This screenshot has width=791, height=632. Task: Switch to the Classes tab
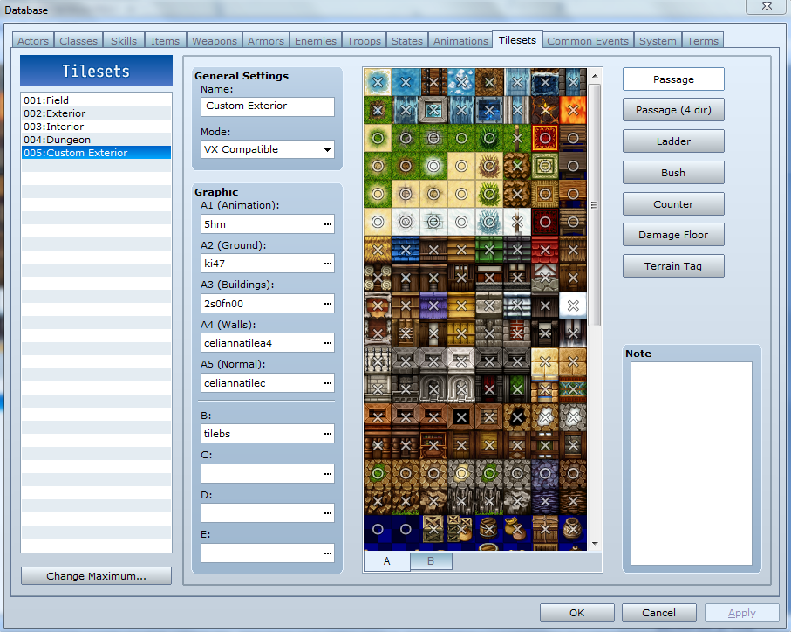tap(78, 41)
